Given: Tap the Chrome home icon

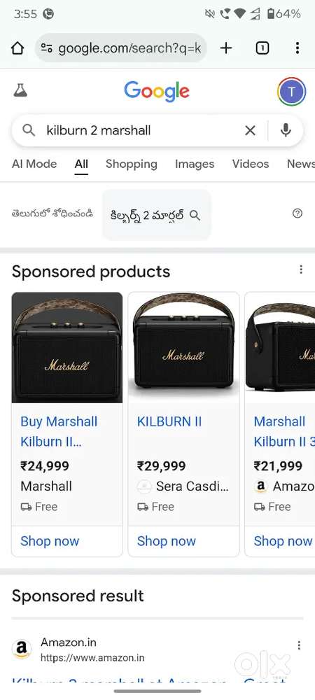Looking at the screenshot, I should (x=17, y=48).
